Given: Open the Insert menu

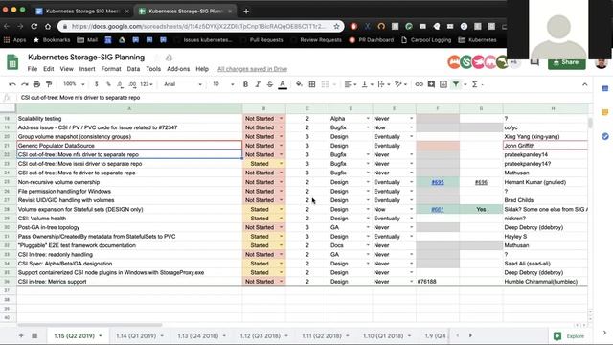Looking at the screenshot, I should click(87, 69).
